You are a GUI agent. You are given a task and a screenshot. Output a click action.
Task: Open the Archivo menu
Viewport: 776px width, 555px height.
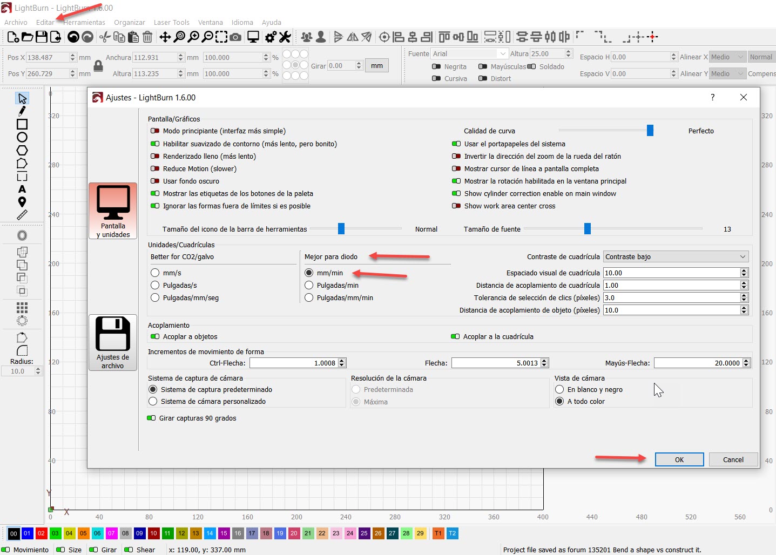(16, 22)
